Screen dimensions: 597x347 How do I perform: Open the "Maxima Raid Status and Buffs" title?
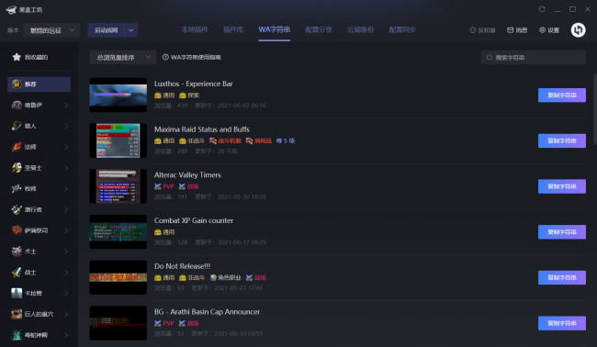[x=202, y=129]
